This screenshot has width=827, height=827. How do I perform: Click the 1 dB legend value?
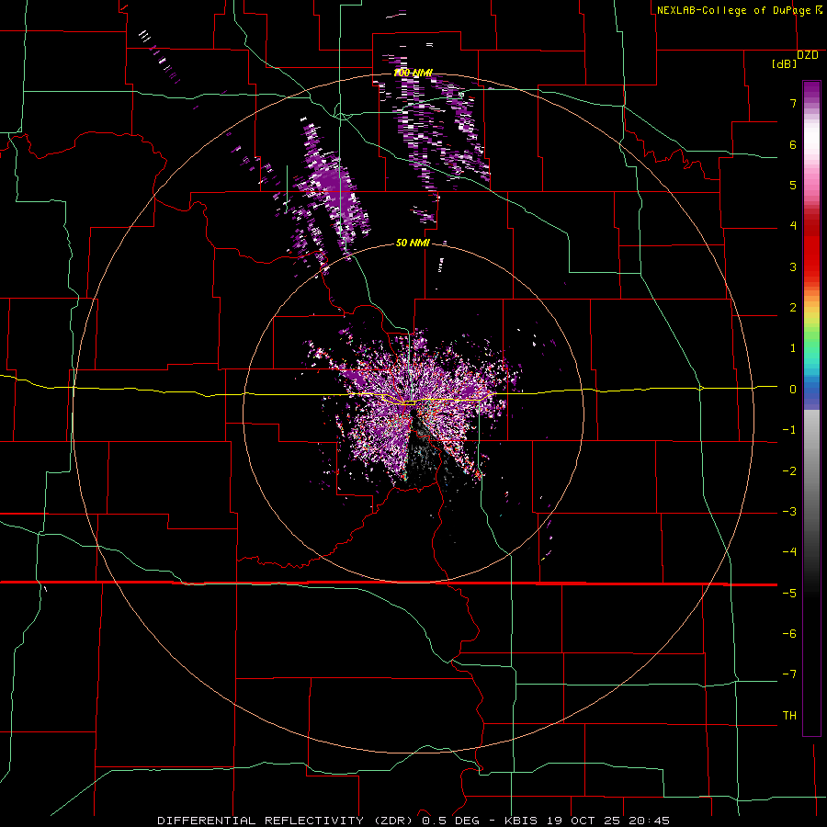[x=793, y=348]
